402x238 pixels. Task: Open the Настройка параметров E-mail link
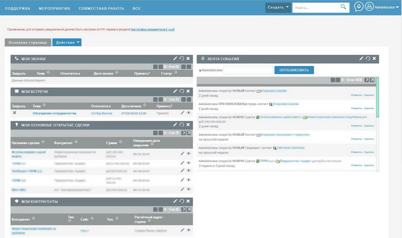pos(152,30)
